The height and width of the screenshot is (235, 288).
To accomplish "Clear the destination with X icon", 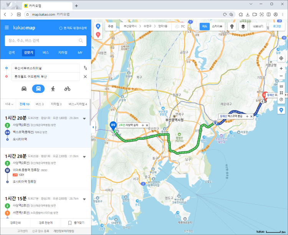I will pos(85,77).
